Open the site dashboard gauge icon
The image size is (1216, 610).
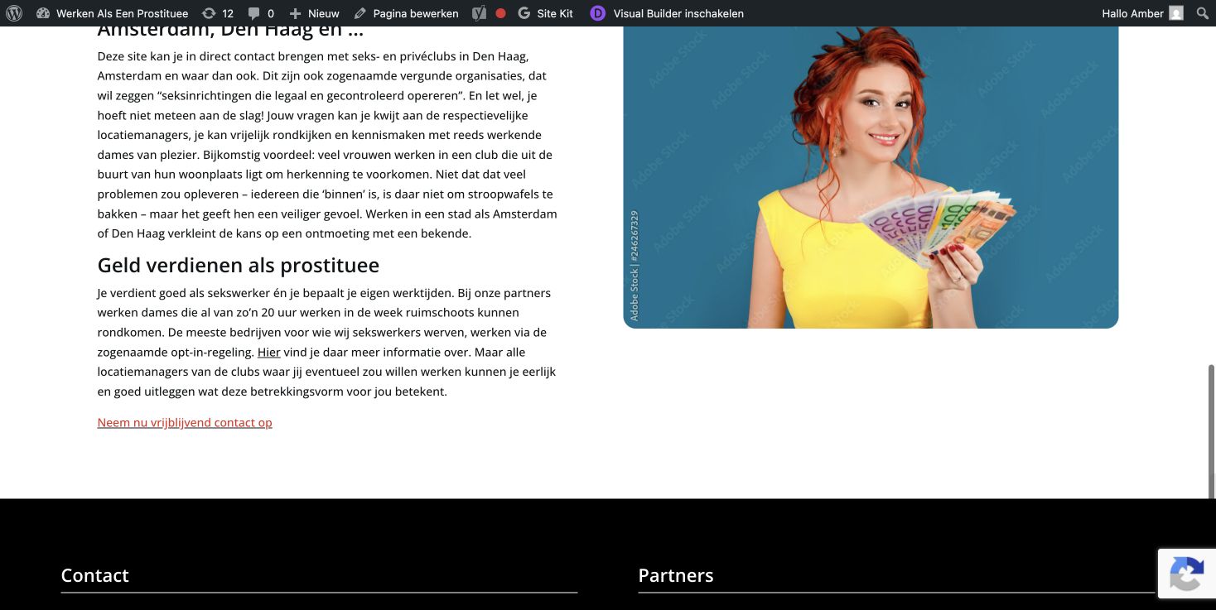click(43, 13)
